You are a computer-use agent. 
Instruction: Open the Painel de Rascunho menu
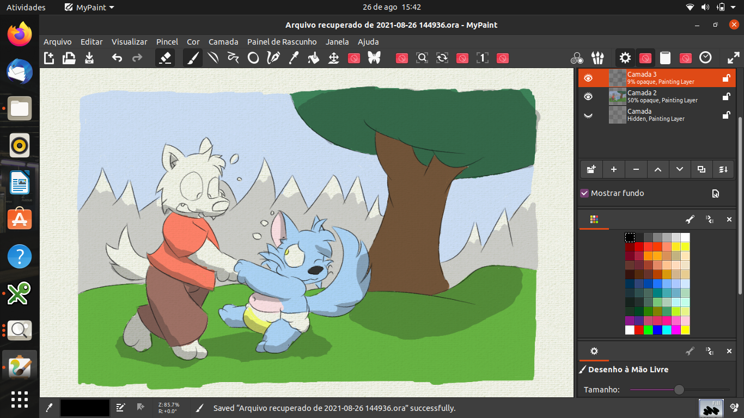pos(282,42)
